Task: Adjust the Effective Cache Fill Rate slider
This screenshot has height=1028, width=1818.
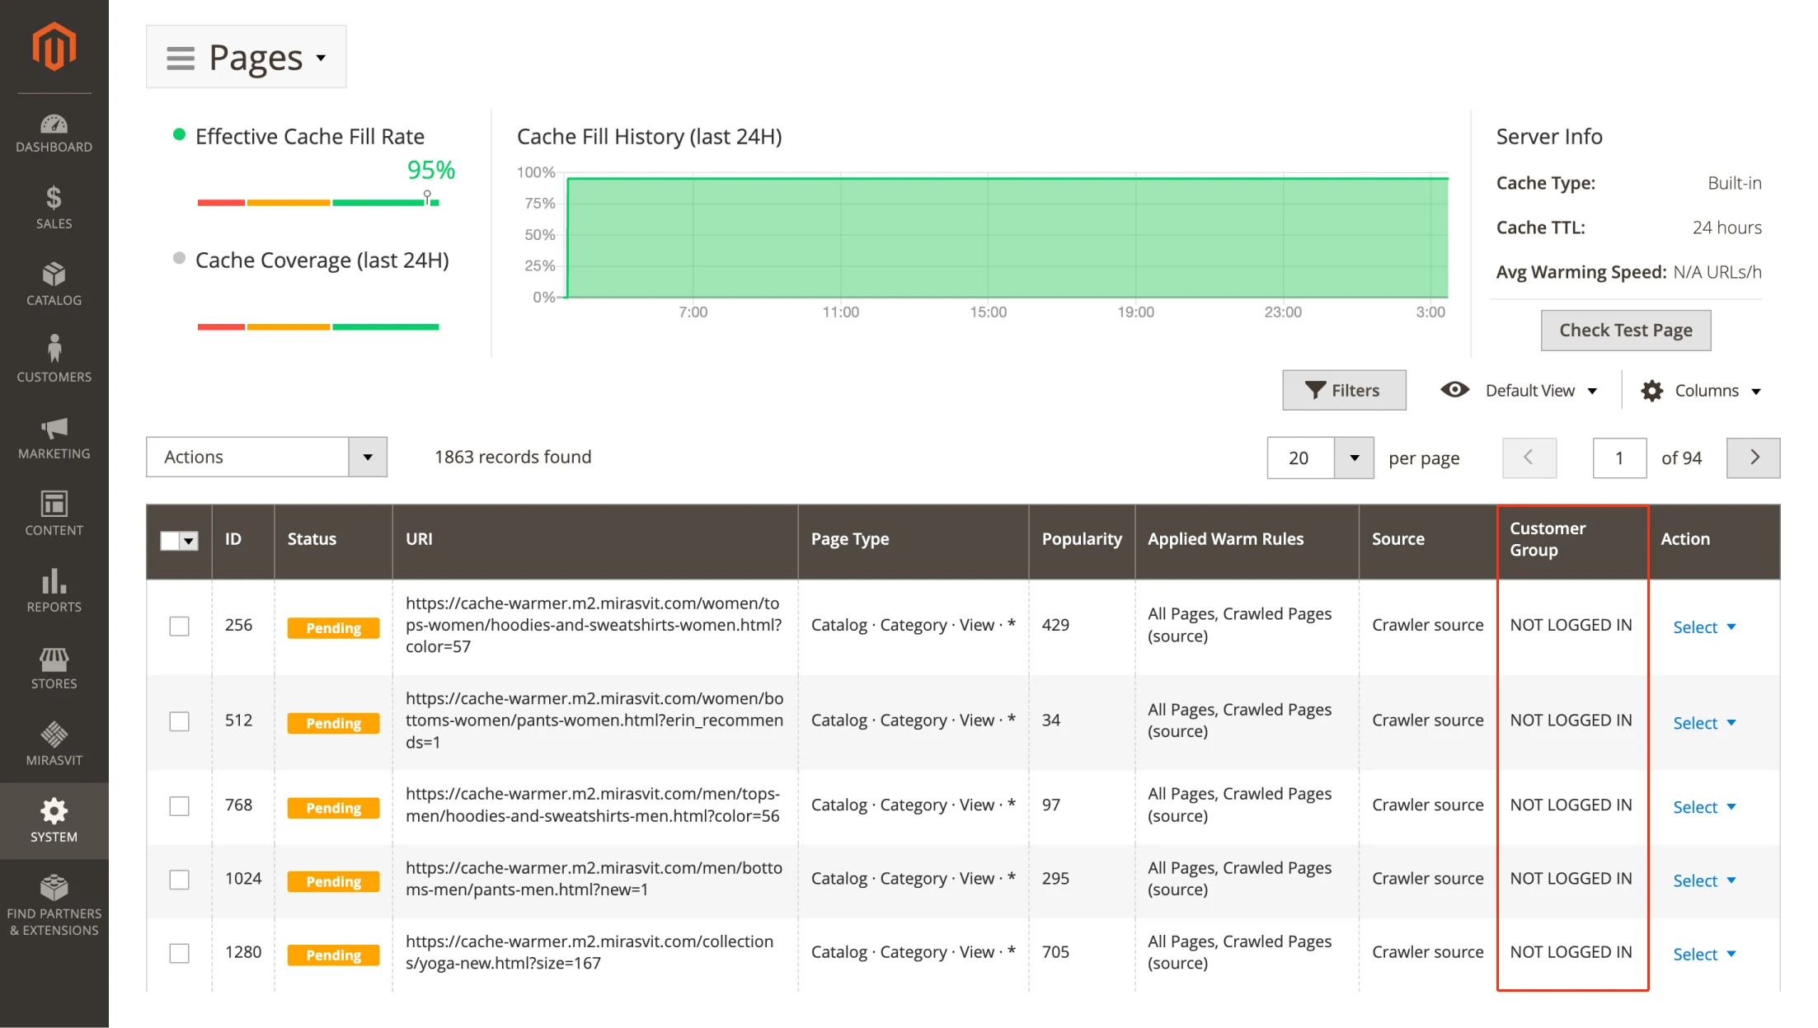Action: pyautogui.click(x=428, y=195)
